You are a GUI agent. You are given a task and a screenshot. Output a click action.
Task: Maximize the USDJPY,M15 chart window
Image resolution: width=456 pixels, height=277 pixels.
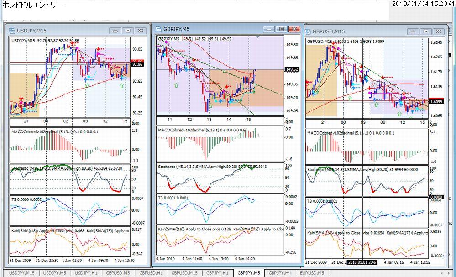[x=128, y=31]
